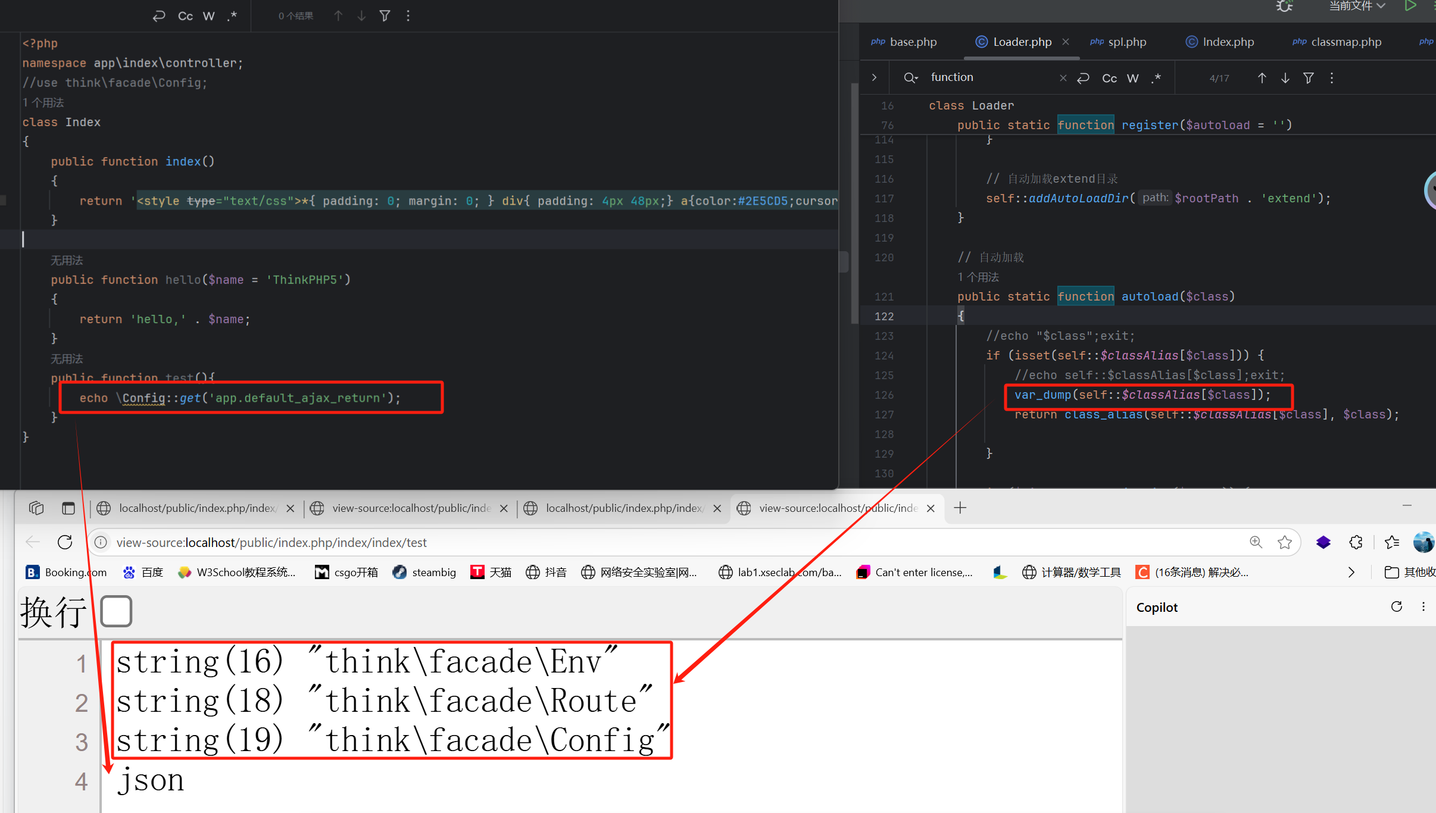Expand the bookmarks overflow chevron
This screenshot has width=1436, height=813.
point(1351,572)
